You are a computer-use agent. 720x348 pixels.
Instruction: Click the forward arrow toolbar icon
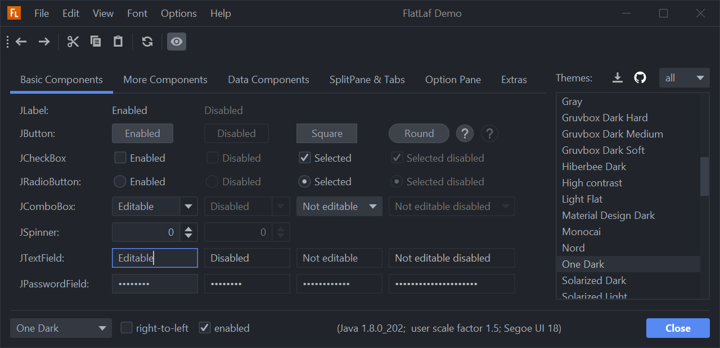point(44,42)
